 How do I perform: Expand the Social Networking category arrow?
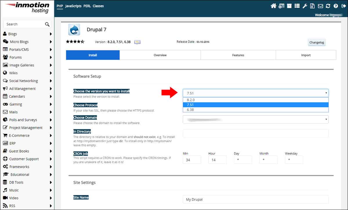pyautogui.click(x=51, y=81)
